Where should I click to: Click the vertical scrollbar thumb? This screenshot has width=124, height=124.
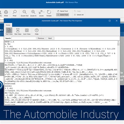pos(118,44)
